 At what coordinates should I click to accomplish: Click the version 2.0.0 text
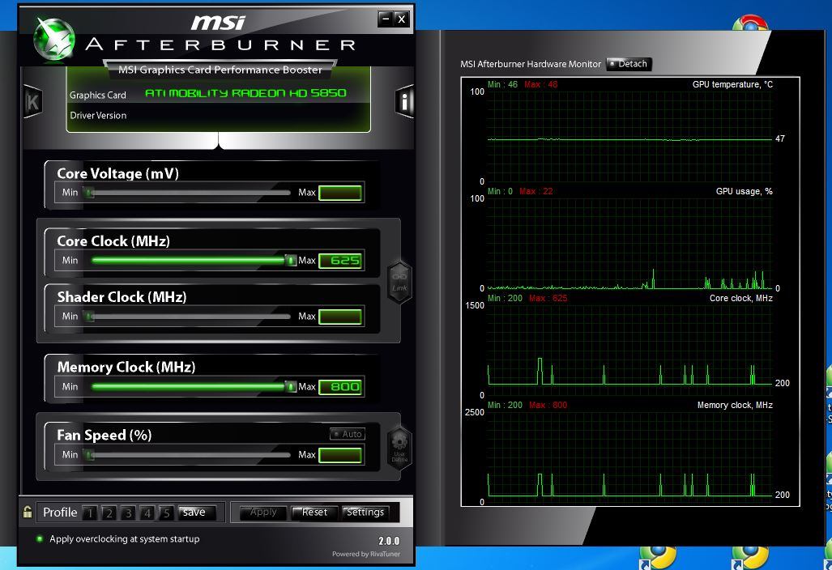(x=389, y=541)
